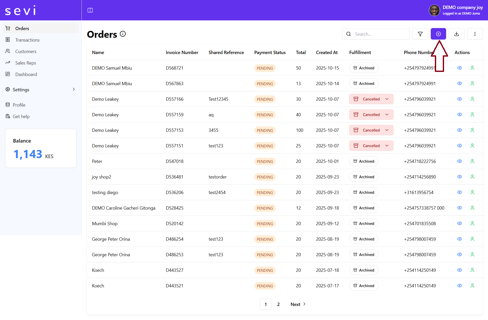
Task: Click the DEMO company joy profile avatar
Action: tap(434, 10)
